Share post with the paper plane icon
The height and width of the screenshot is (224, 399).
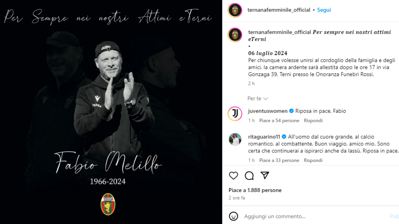coord(265,175)
